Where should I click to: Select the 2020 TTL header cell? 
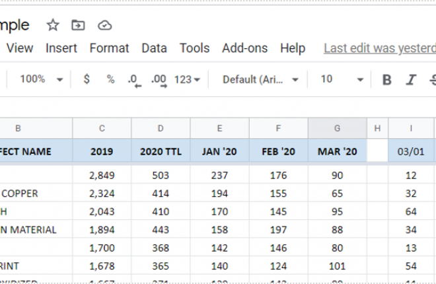tap(161, 151)
